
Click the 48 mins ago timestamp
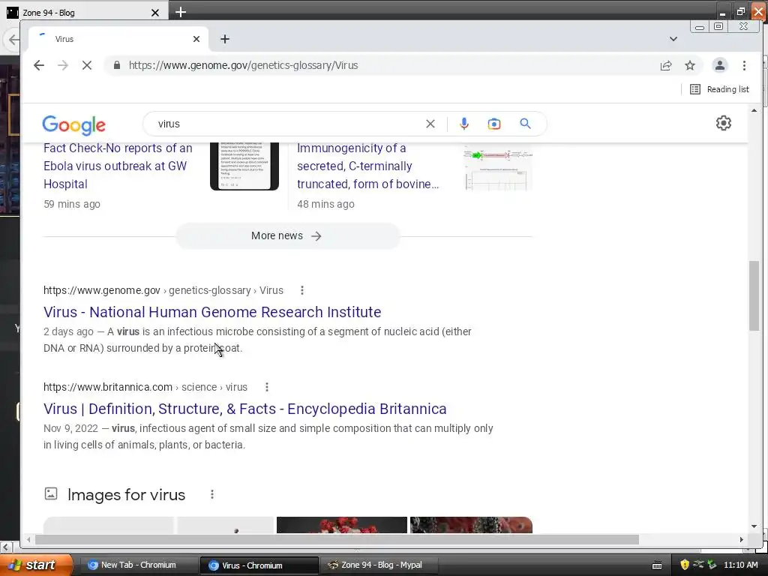coord(325,204)
